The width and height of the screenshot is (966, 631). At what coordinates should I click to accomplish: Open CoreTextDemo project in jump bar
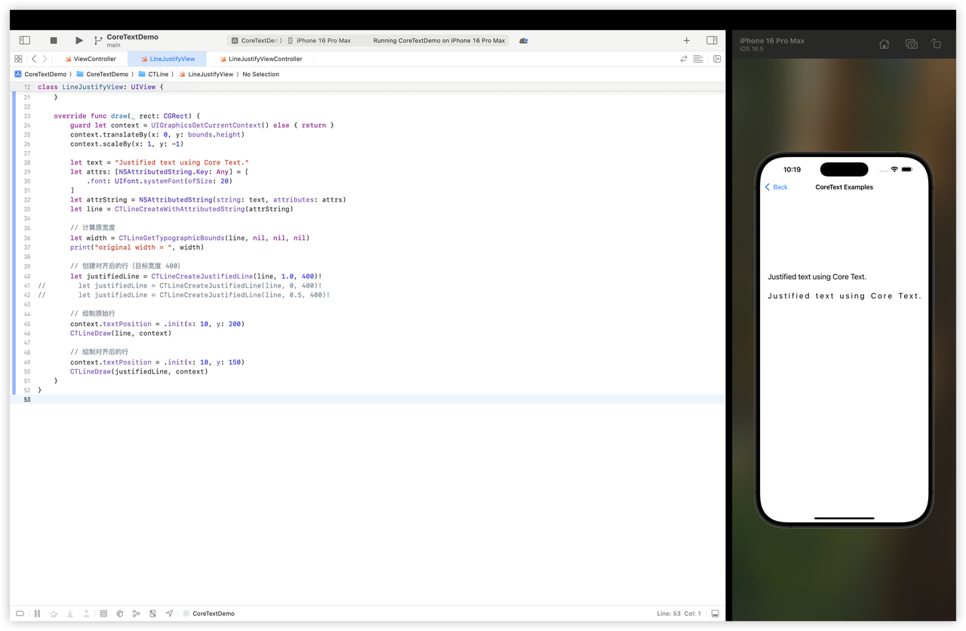[40, 74]
